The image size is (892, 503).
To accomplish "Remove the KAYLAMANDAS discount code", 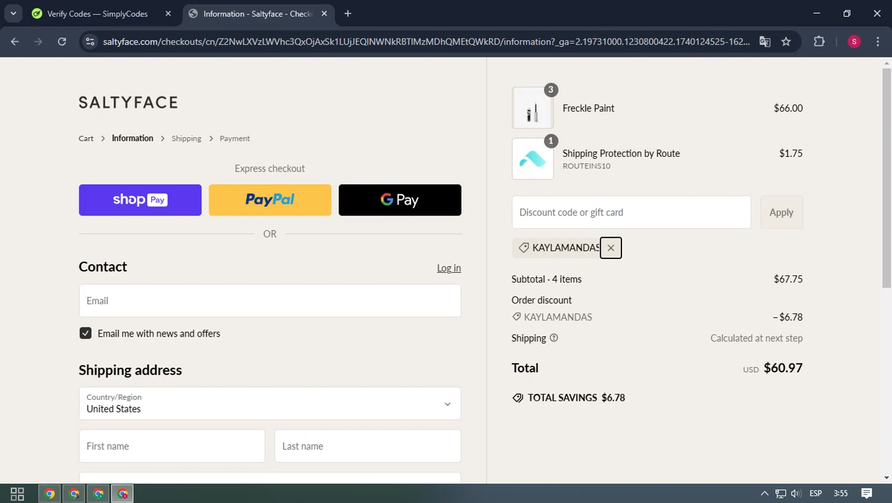I will (x=611, y=248).
